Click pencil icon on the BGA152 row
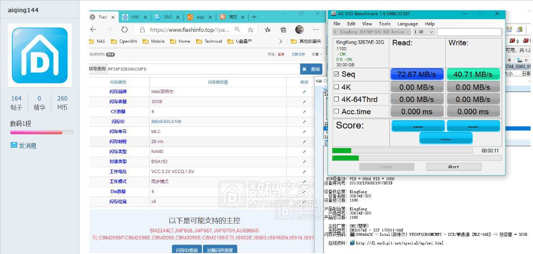533x254 pixels. point(304,161)
